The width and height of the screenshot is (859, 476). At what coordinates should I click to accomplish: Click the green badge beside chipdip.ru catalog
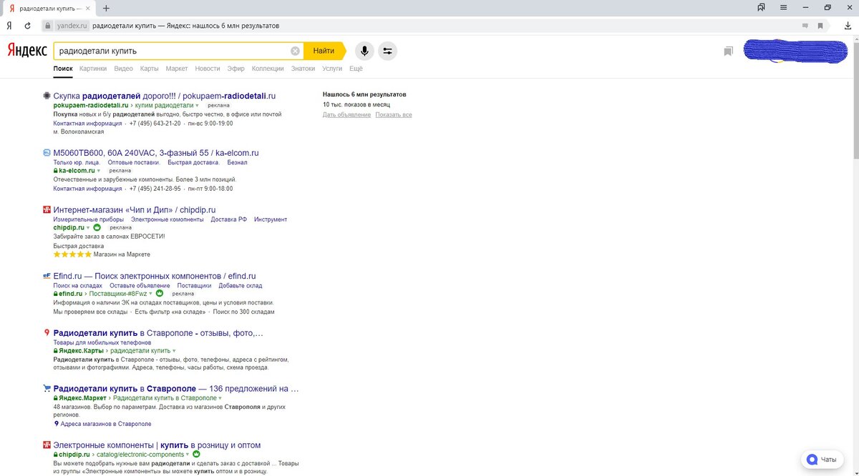pos(196,454)
